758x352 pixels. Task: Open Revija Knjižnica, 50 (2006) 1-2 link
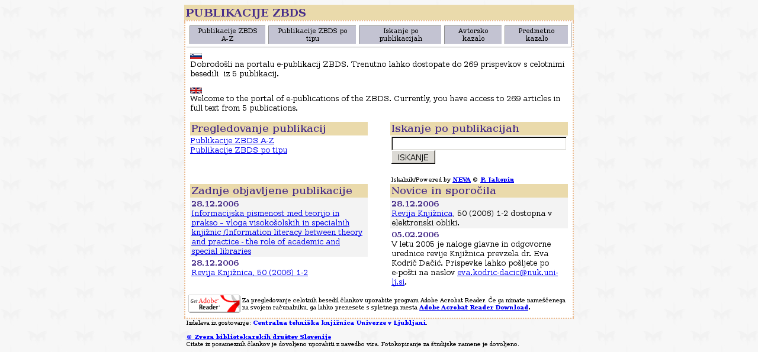pos(249,273)
